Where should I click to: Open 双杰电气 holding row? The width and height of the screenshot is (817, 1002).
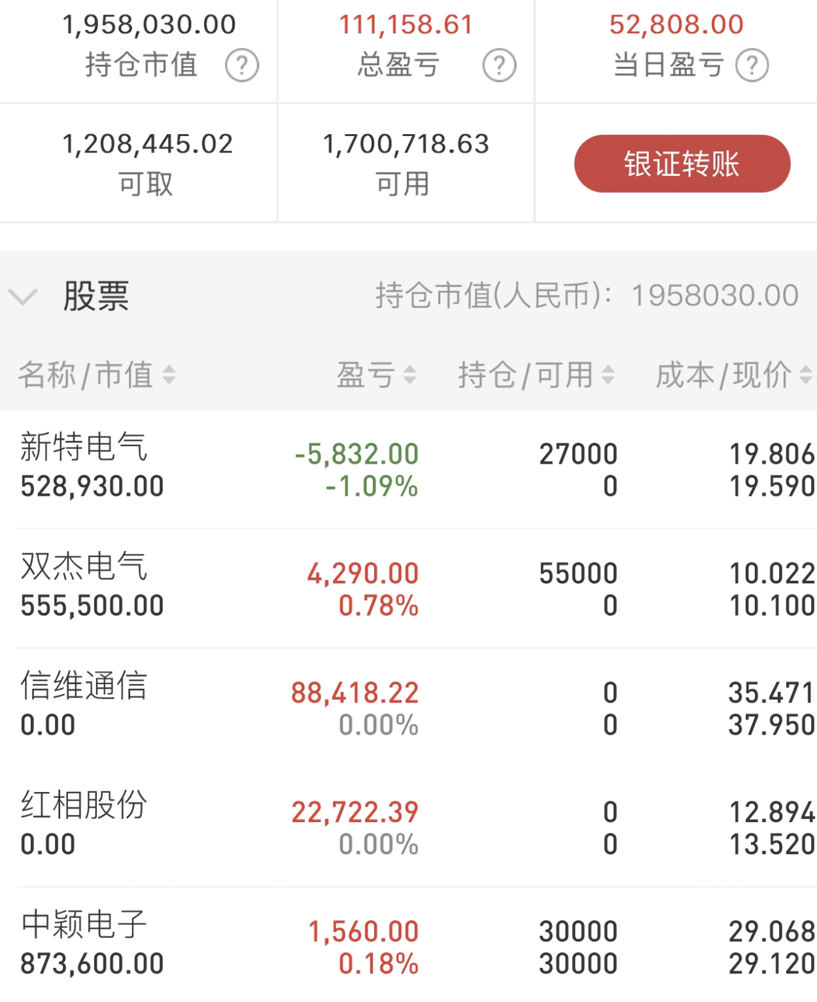pyautogui.click(x=408, y=589)
